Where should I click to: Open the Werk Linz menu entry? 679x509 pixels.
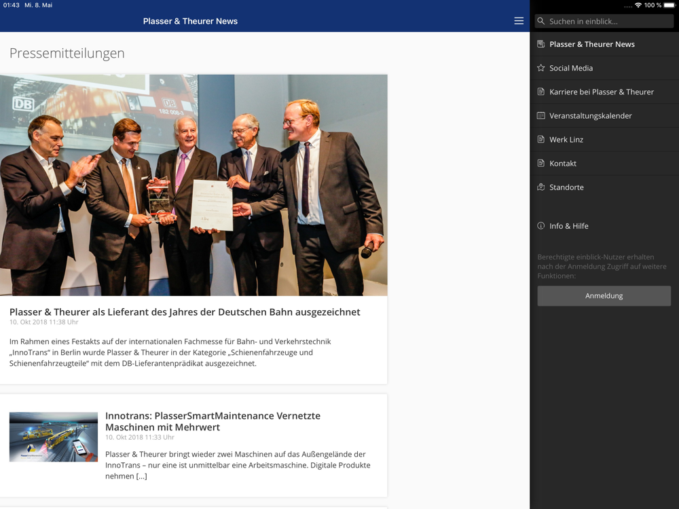[604, 139]
